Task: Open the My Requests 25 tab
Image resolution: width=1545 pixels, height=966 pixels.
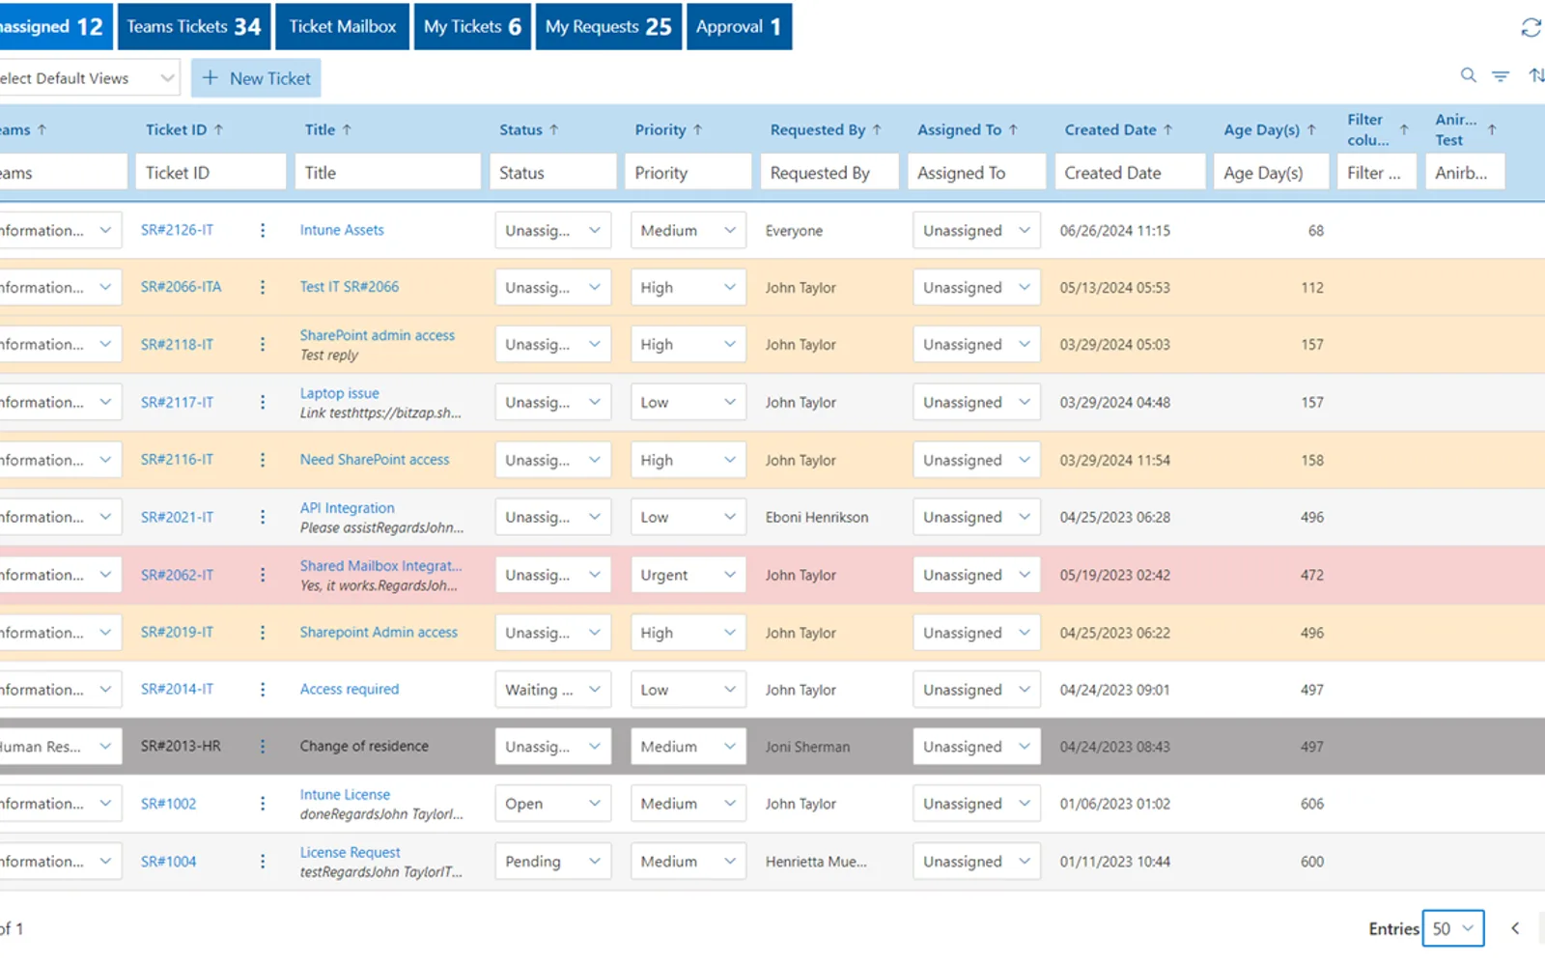Action: pos(608,26)
